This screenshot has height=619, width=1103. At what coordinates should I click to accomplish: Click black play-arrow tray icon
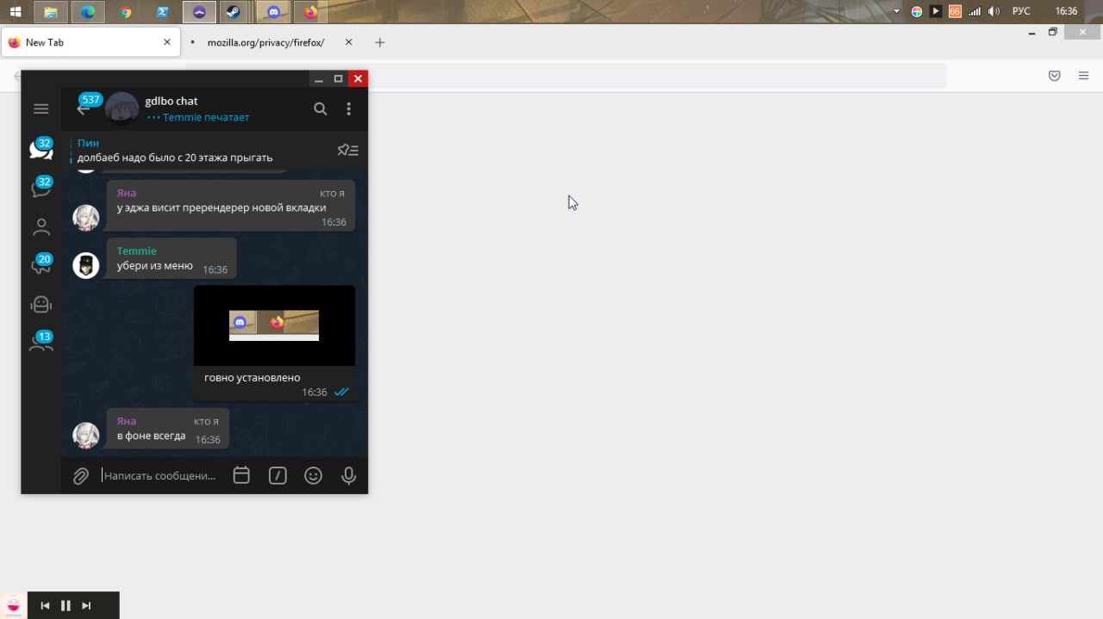click(x=936, y=11)
